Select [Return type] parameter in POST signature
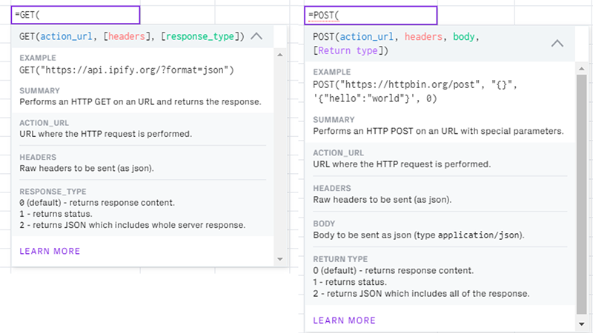Image resolution: width=593 pixels, height=333 pixels. point(347,50)
